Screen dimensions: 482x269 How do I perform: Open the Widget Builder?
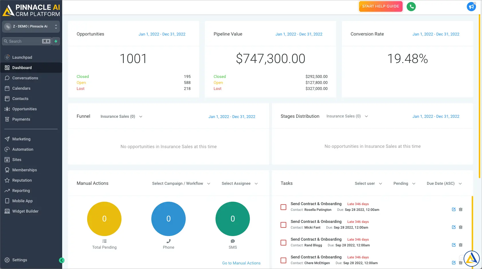pos(25,211)
